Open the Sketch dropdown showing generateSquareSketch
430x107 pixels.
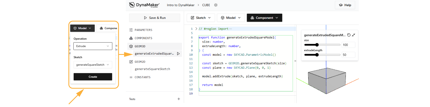pos(93,65)
